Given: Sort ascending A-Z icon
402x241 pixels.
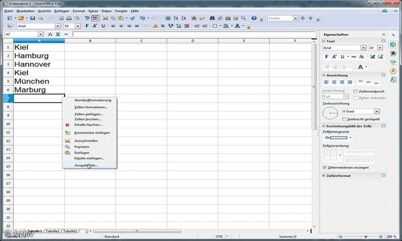Looking at the screenshot, I should tap(176, 18).
